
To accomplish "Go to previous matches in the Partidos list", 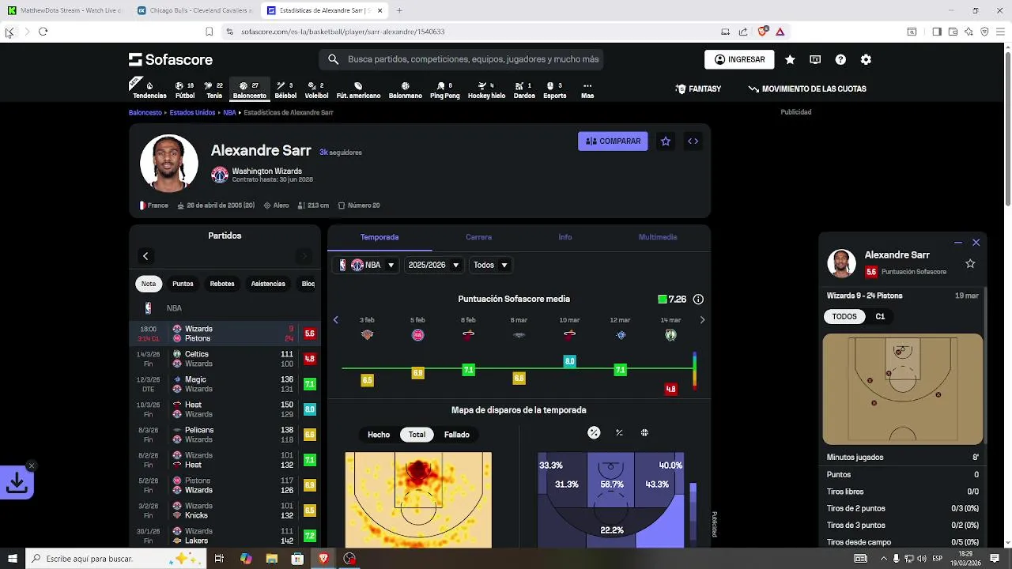I will point(145,256).
